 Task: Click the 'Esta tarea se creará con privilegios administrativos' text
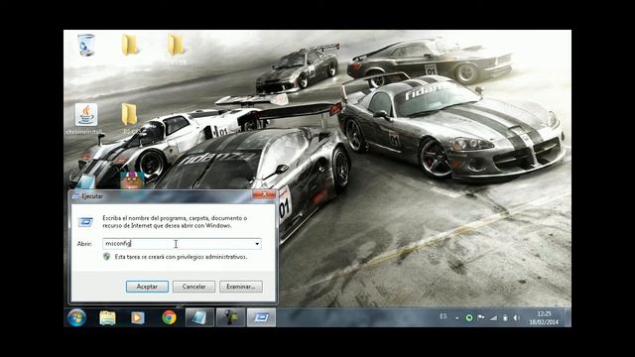(x=181, y=257)
